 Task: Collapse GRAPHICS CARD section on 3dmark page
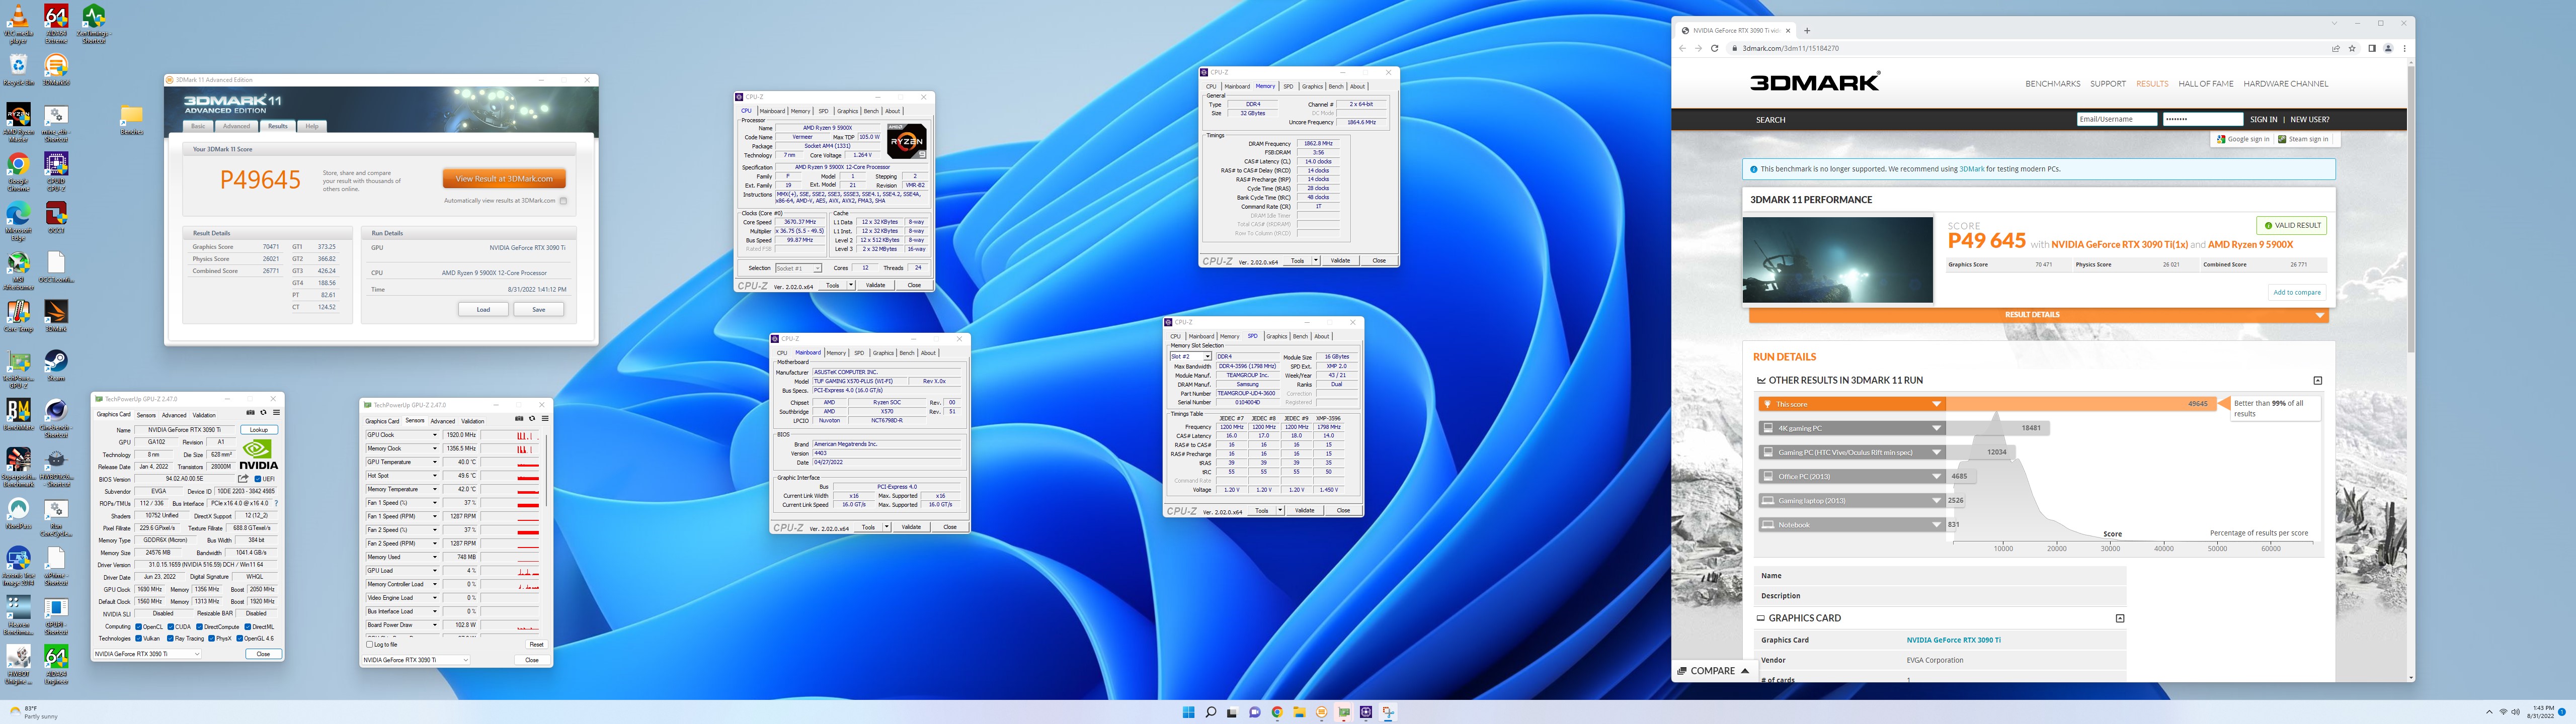(2119, 618)
